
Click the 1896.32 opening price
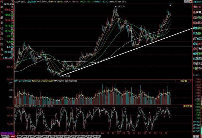coord(9,15)
